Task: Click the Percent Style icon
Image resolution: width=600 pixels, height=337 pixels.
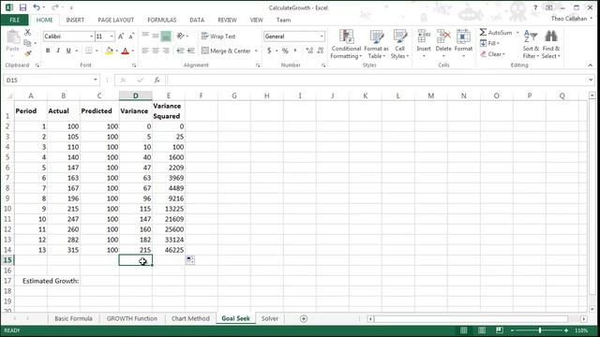Action: tap(285, 51)
